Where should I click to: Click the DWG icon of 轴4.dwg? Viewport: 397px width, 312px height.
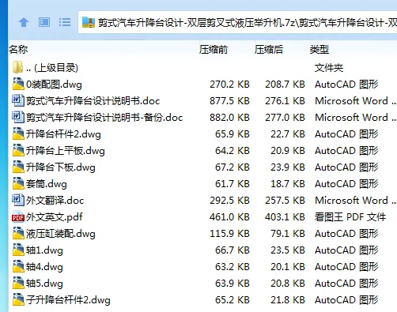[x=18, y=266]
